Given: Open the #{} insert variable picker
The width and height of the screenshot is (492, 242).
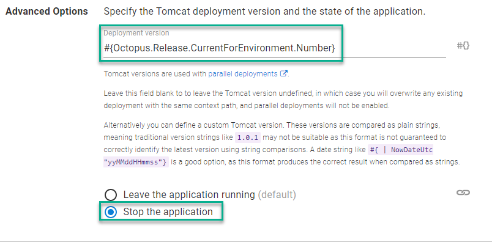Looking at the screenshot, I should click(x=463, y=46).
